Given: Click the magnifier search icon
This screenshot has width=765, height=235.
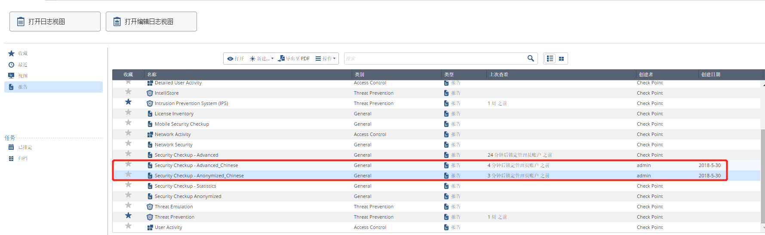Looking at the screenshot, I should (x=531, y=59).
